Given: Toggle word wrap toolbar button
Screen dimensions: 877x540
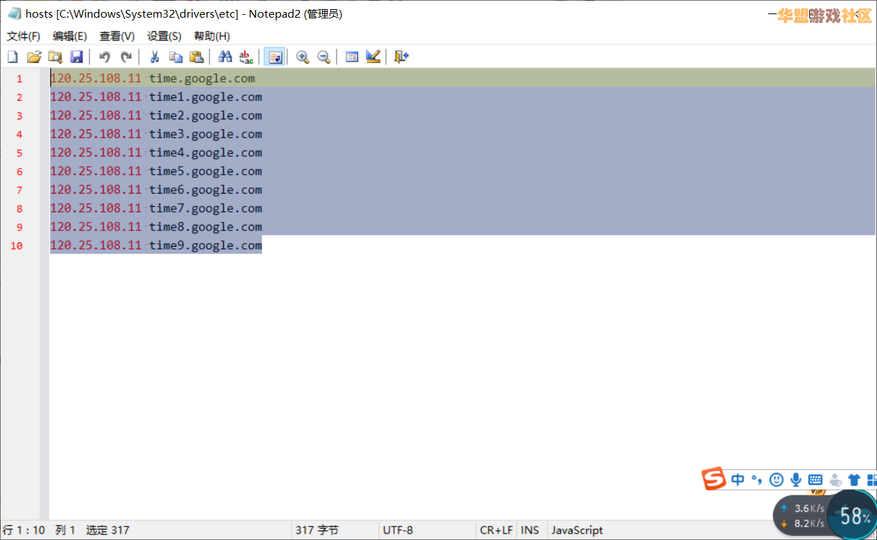Looking at the screenshot, I should (x=275, y=57).
